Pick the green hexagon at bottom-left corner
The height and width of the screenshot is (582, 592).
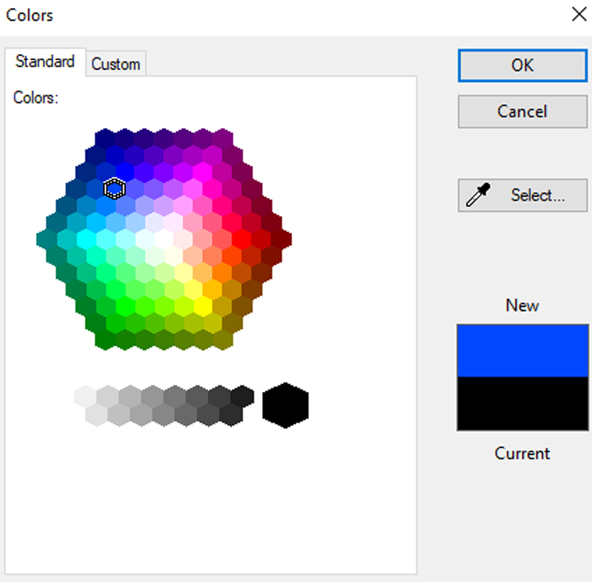[x=104, y=339]
